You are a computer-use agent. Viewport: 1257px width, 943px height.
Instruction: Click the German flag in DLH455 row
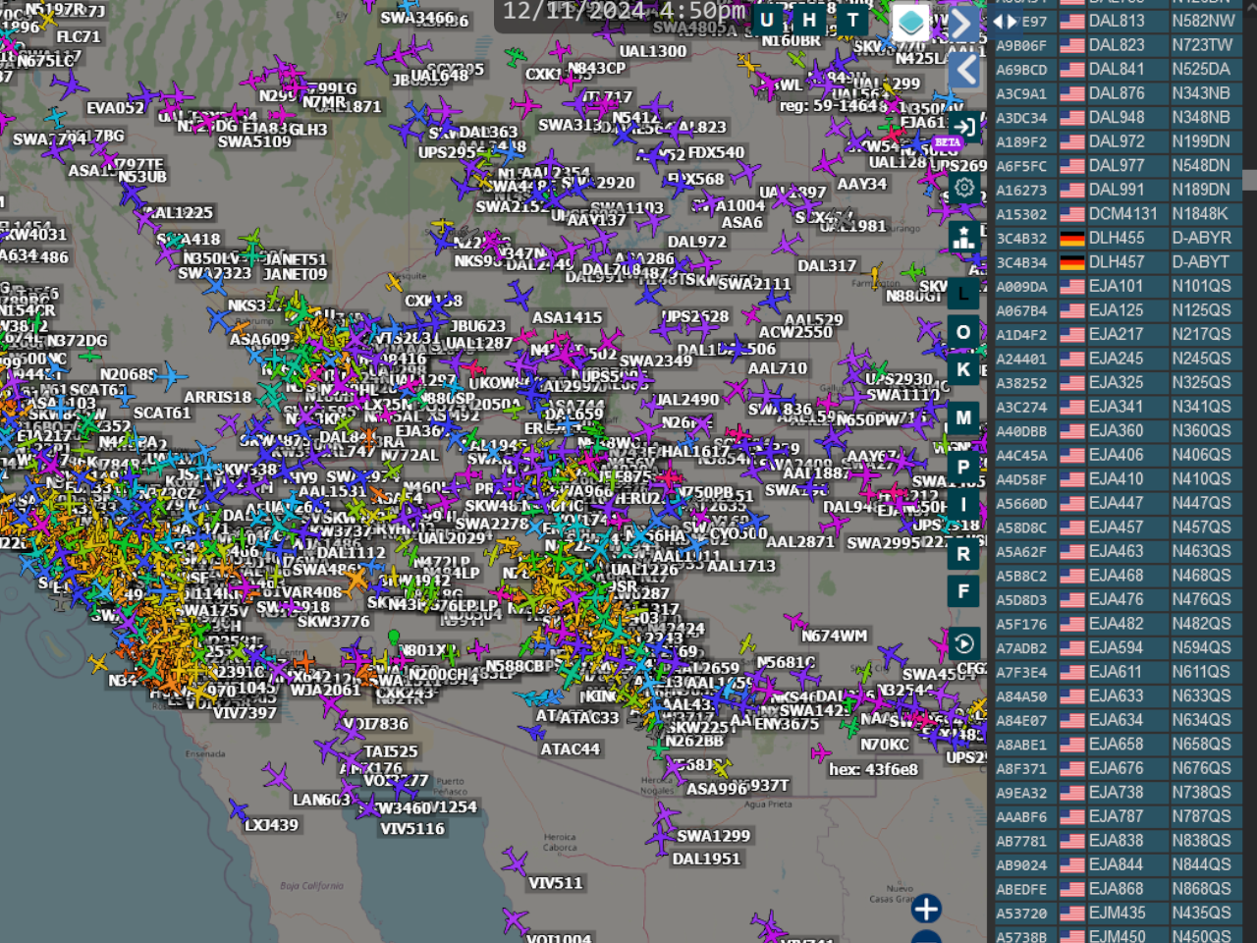point(1072,239)
